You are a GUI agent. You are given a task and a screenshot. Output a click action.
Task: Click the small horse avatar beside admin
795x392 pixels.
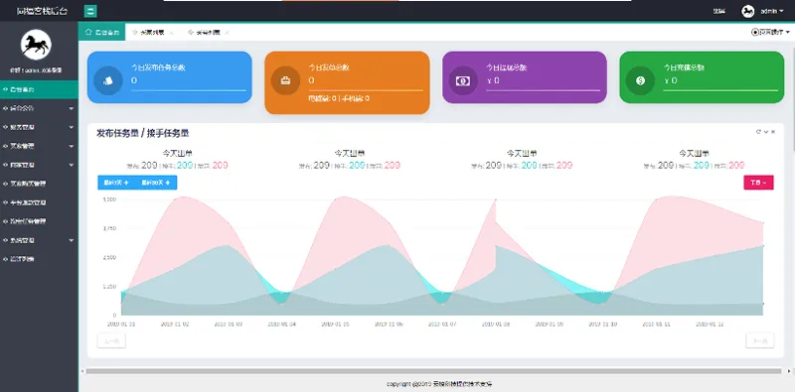point(748,11)
